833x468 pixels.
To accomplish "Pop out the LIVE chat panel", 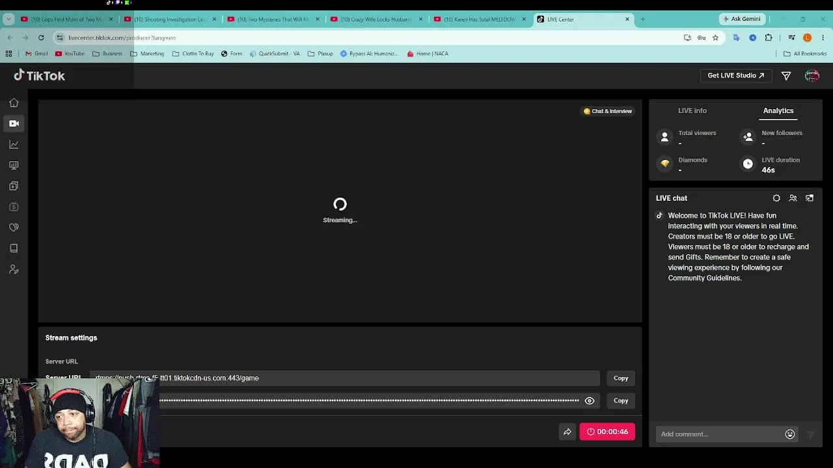I will coord(810,198).
